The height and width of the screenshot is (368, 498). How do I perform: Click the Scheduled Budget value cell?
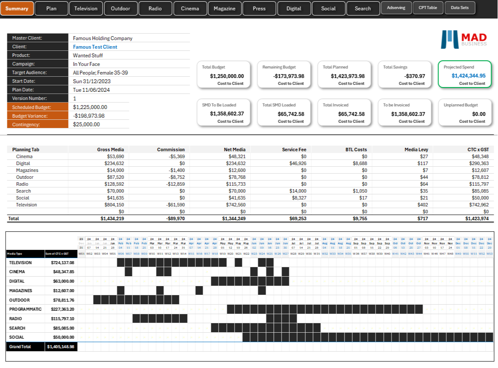pyautogui.click(x=98, y=107)
